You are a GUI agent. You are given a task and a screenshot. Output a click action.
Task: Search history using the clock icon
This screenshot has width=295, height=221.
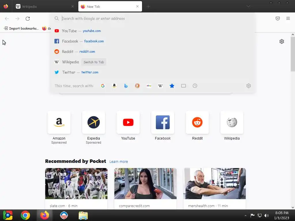coord(195,86)
